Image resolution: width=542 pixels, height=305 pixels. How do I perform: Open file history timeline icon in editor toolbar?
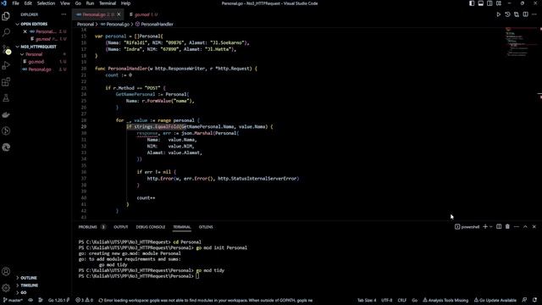(x=507, y=14)
